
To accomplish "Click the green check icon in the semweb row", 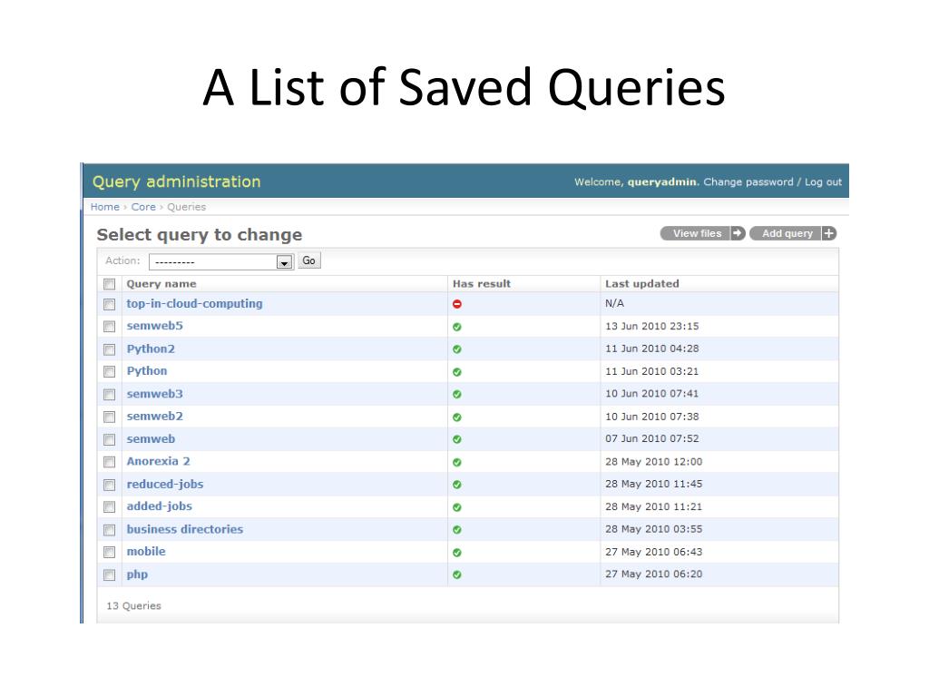I will [457, 439].
